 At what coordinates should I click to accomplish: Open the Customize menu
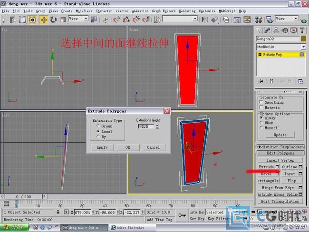207,11
